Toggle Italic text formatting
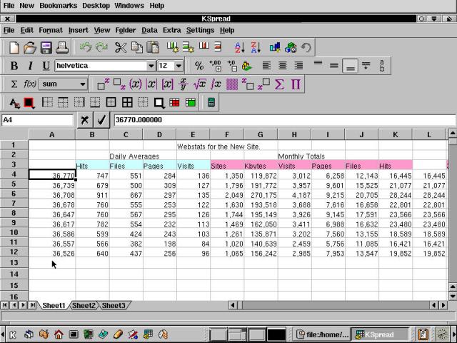Image resolution: width=457 pixels, height=343 pixels. point(31,66)
